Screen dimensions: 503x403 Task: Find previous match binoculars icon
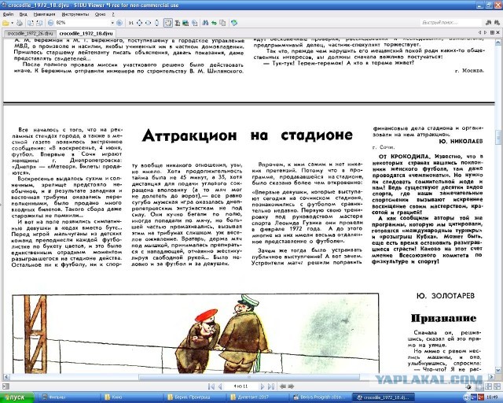(x=488, y=23)
